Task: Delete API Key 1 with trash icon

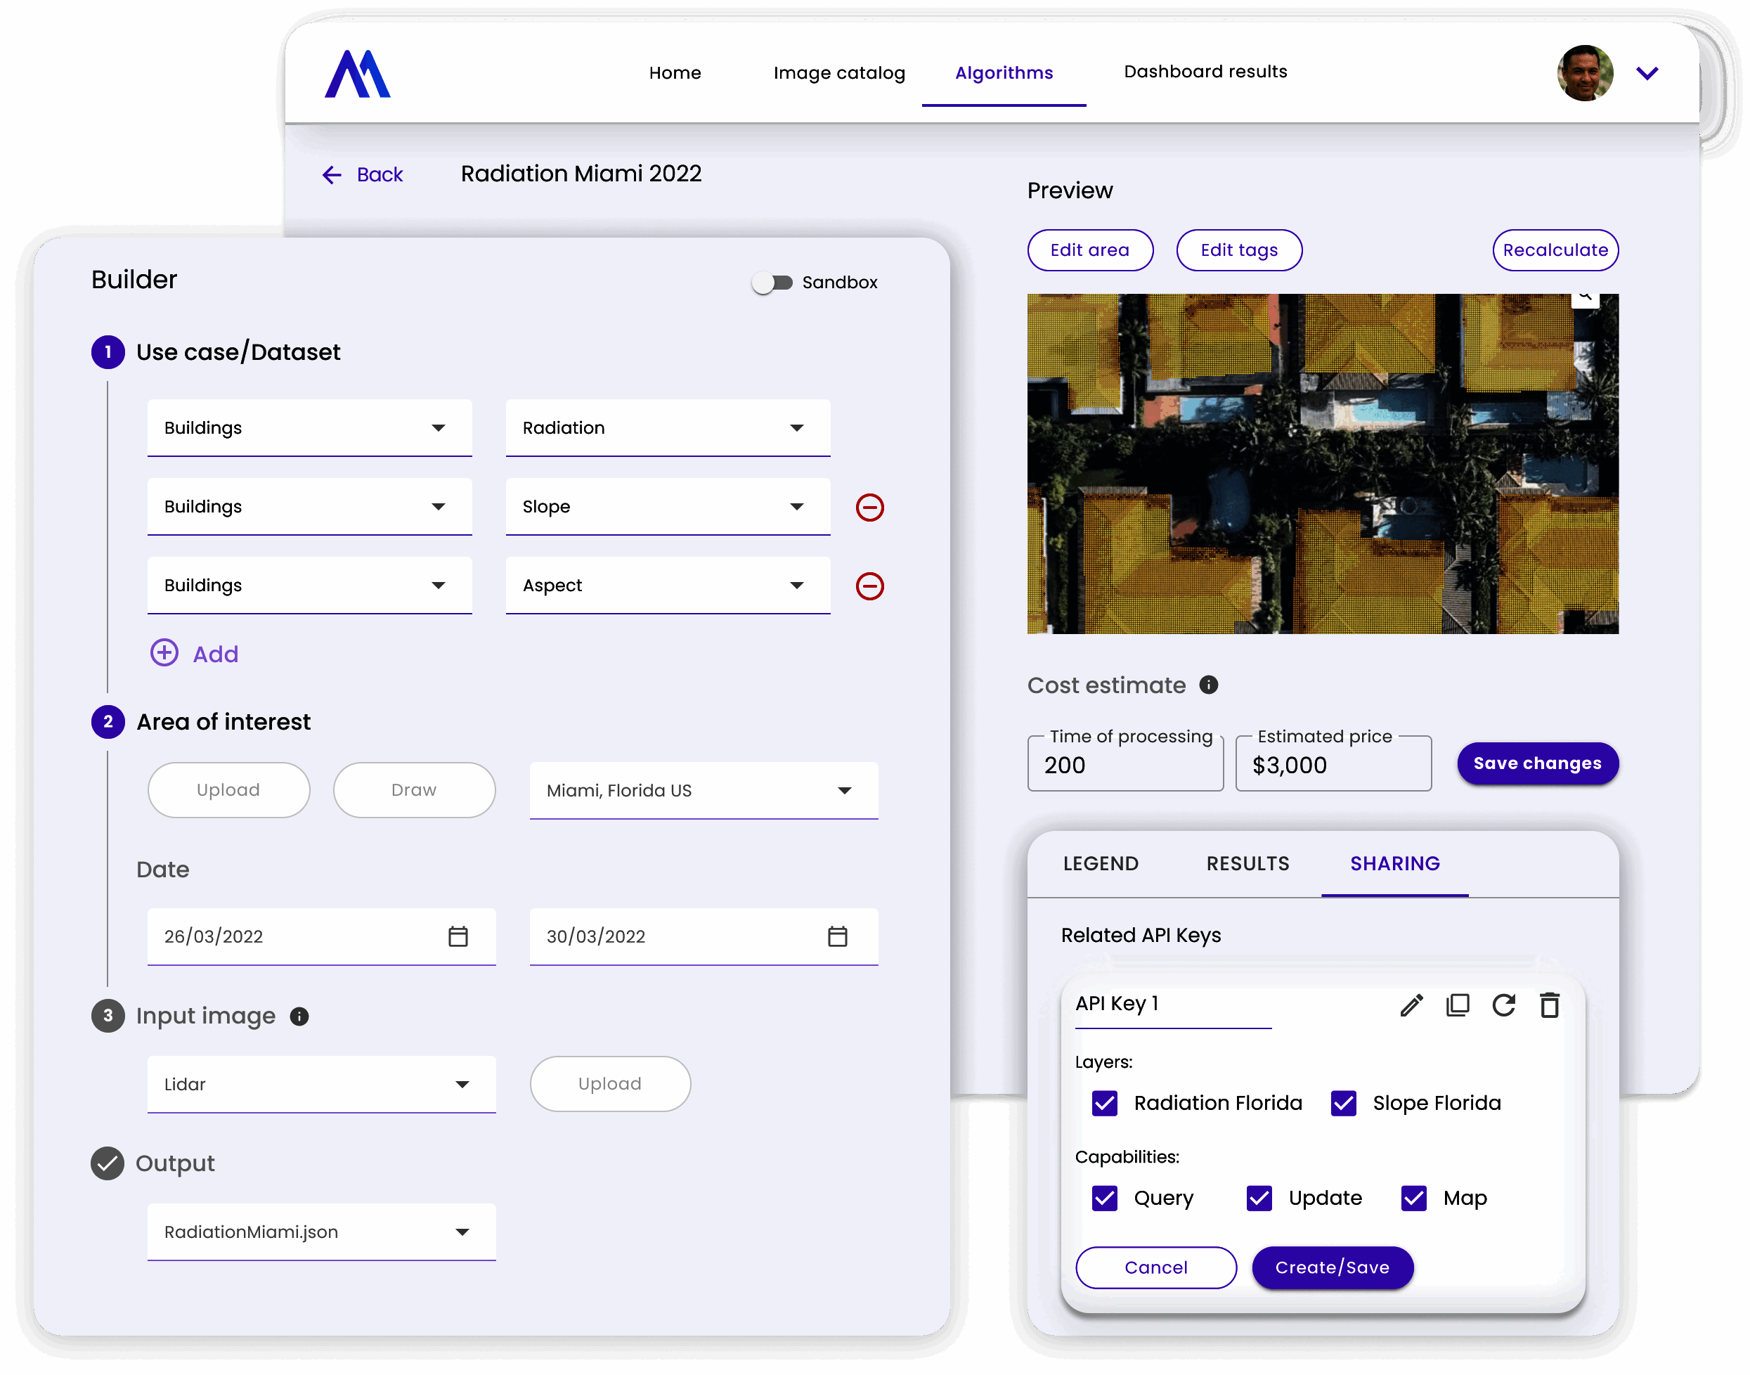Action: pos(1551,1005)
